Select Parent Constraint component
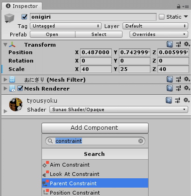 95,183
